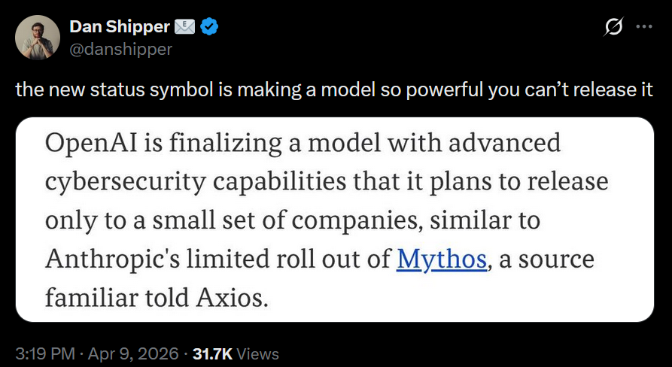Click the 31.7K view count number
This screenshot has width=672, height=367.
(x=214, y=353)
